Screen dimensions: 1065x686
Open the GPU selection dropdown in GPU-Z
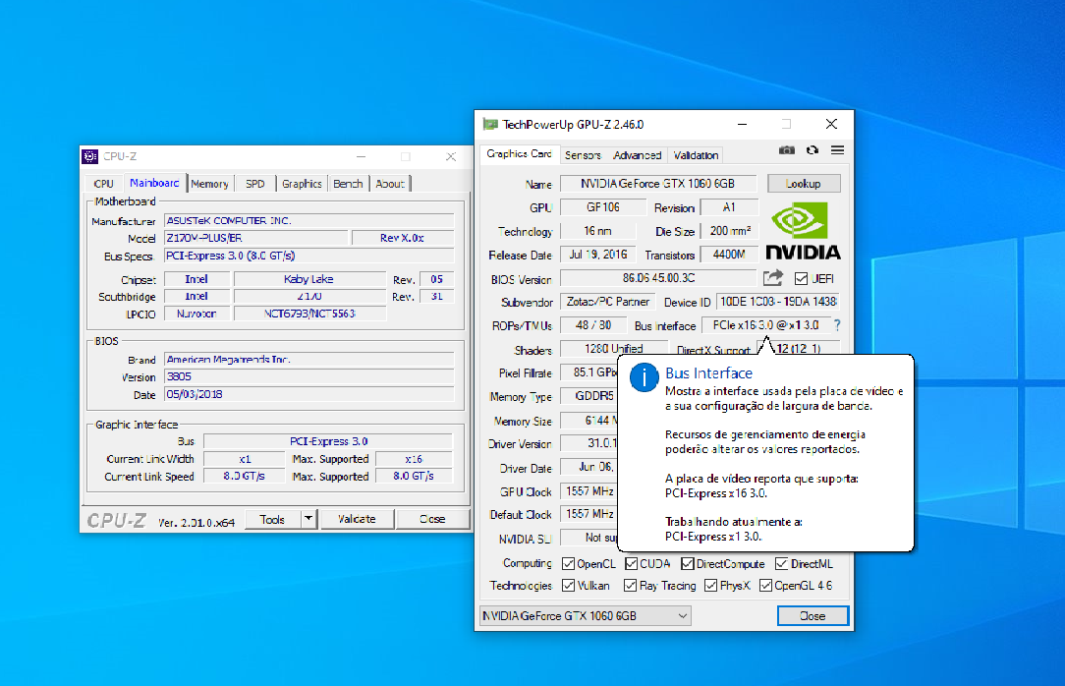(x=586, y=616)
